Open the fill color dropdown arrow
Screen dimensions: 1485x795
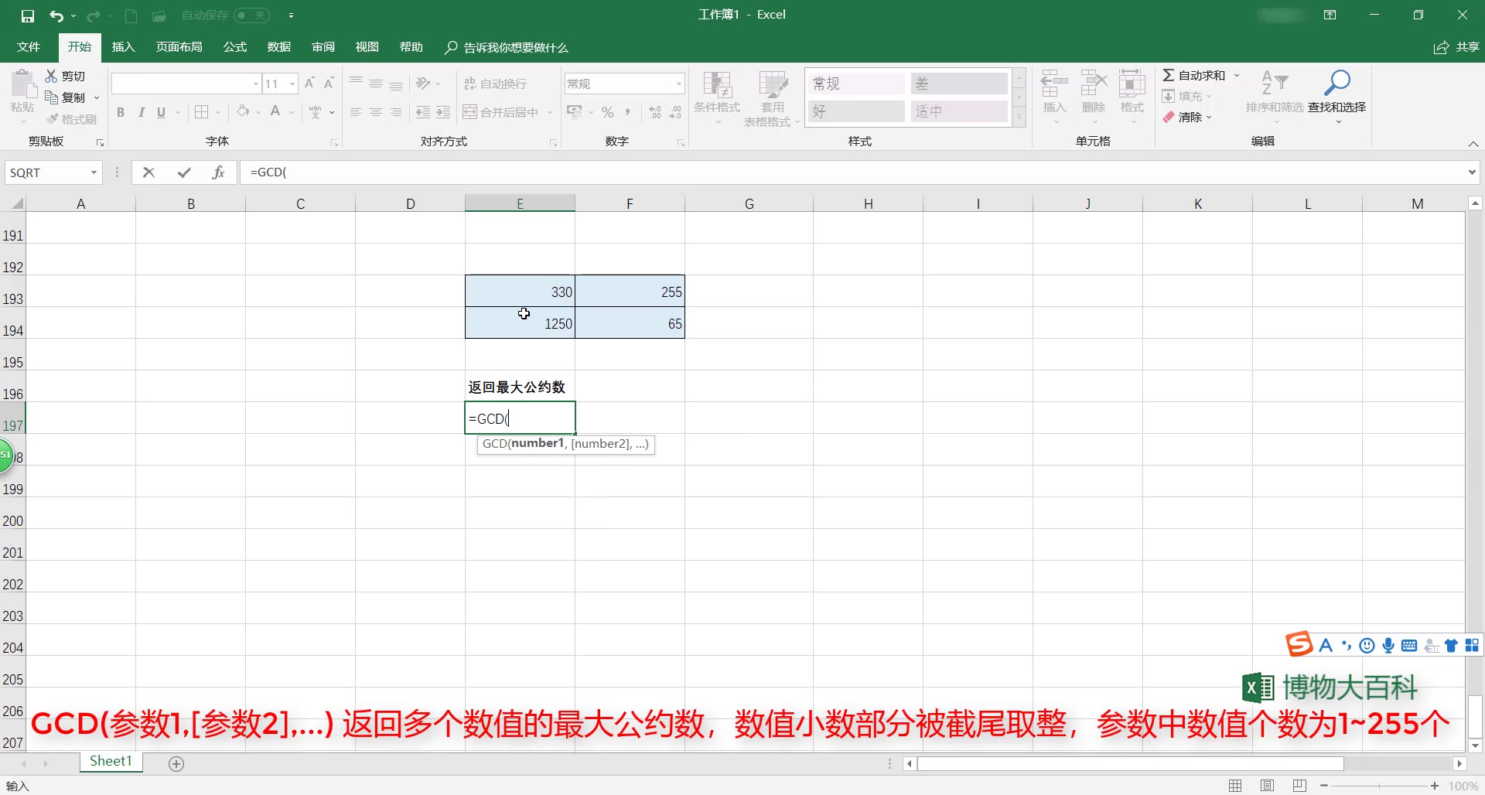tap(258, 112)
